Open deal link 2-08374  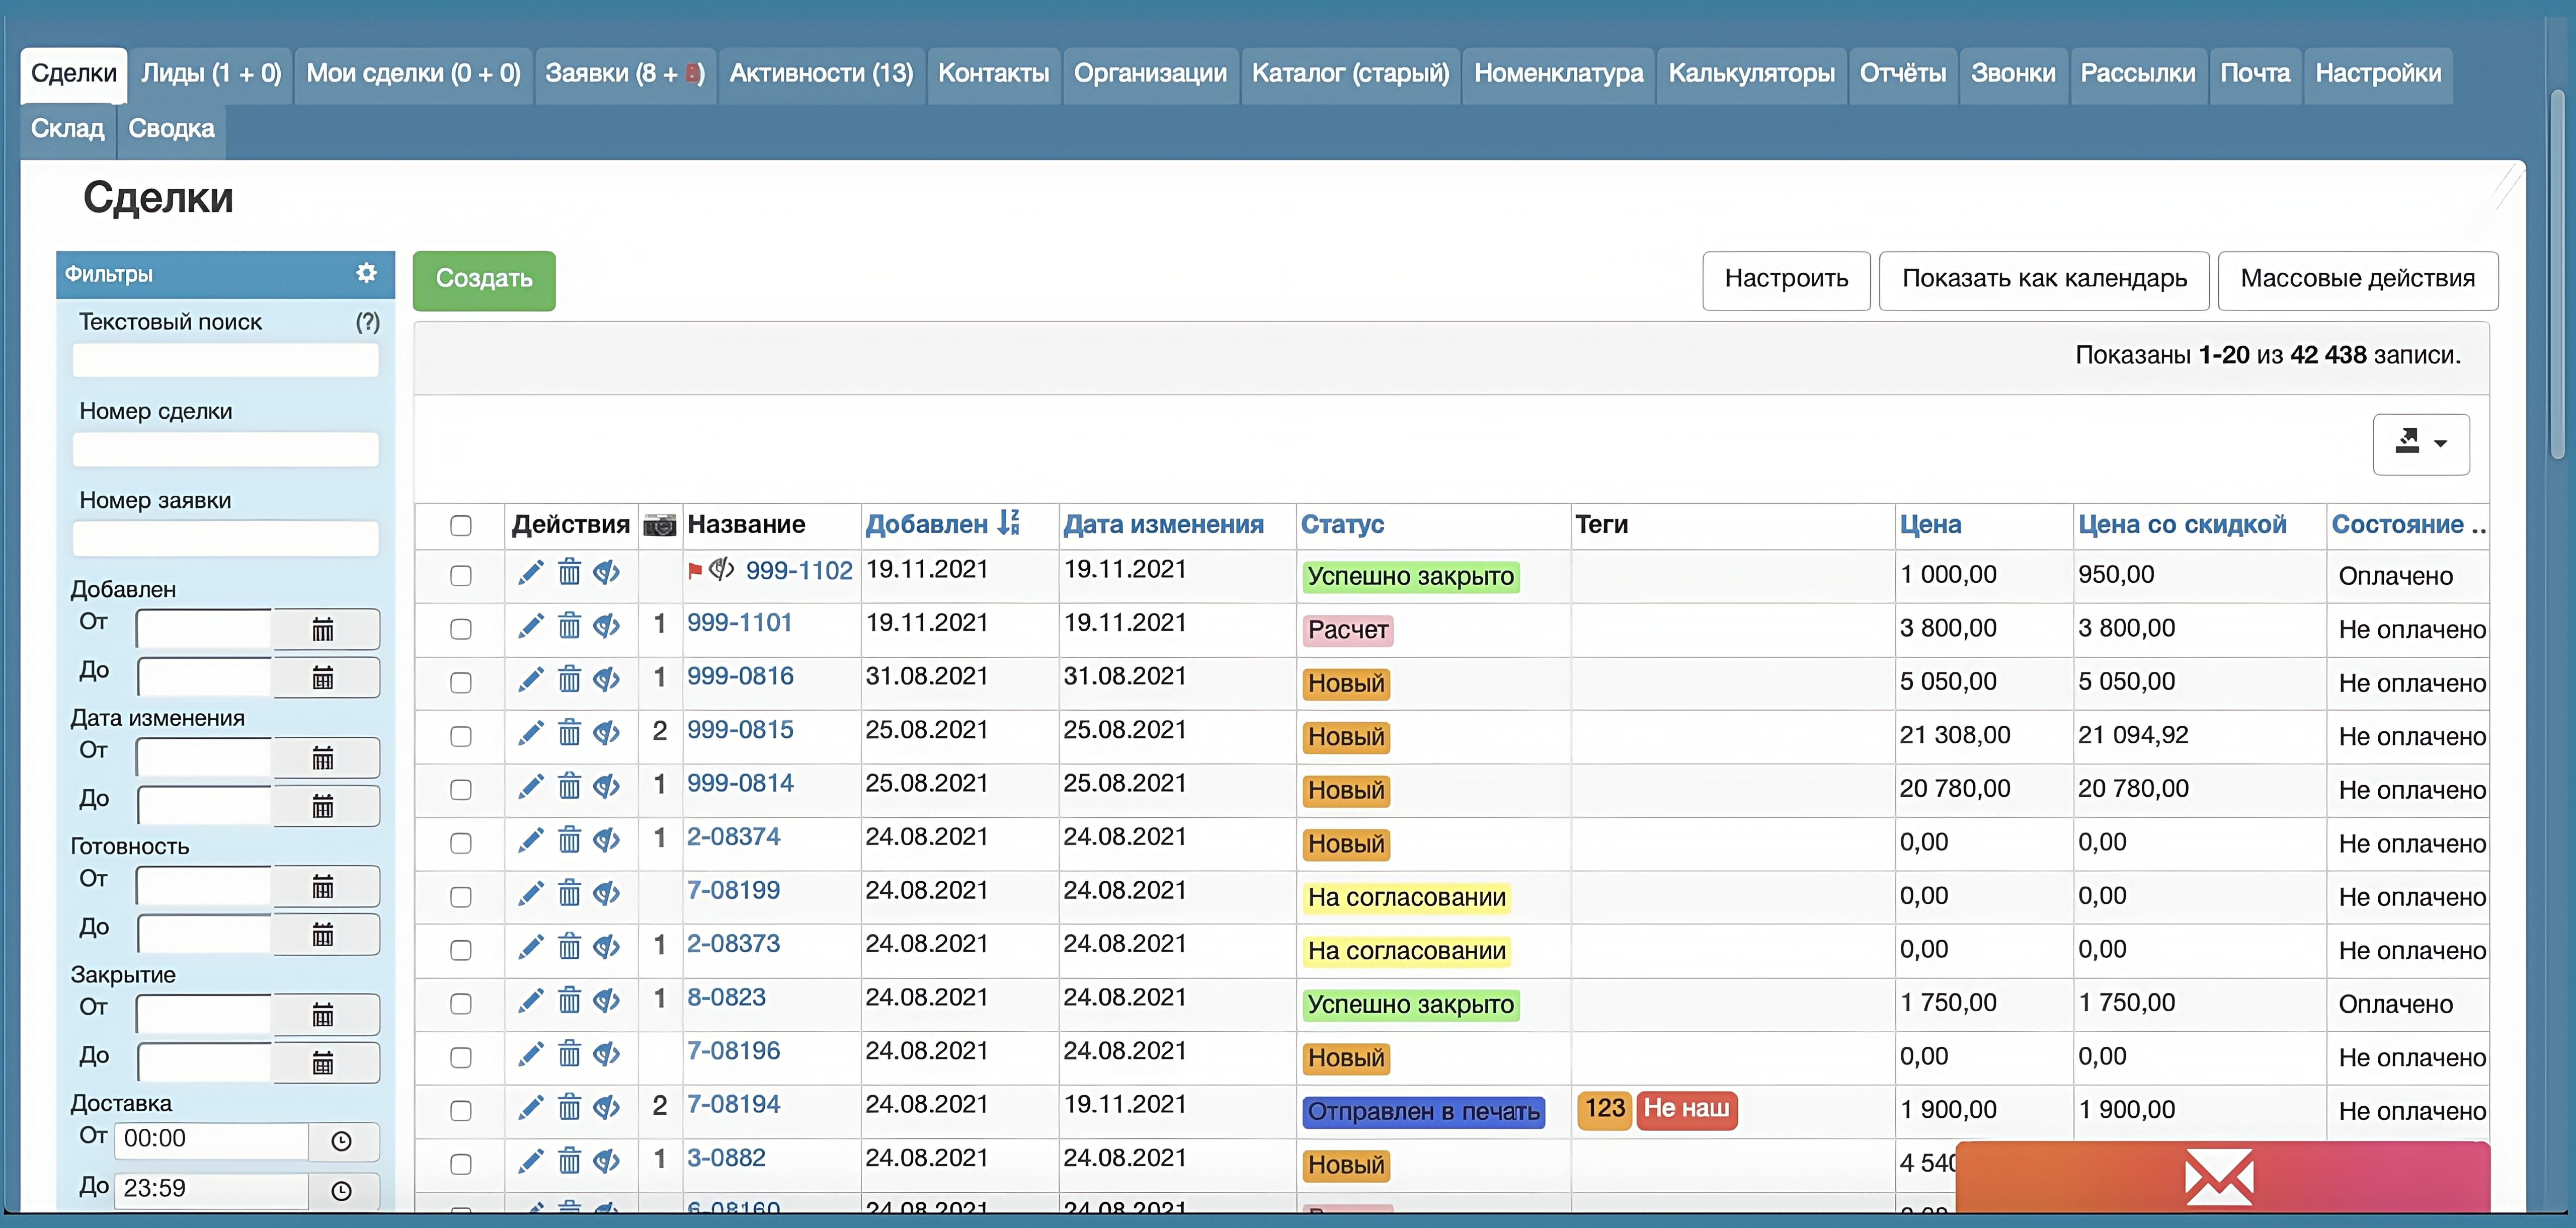(733, 836)
